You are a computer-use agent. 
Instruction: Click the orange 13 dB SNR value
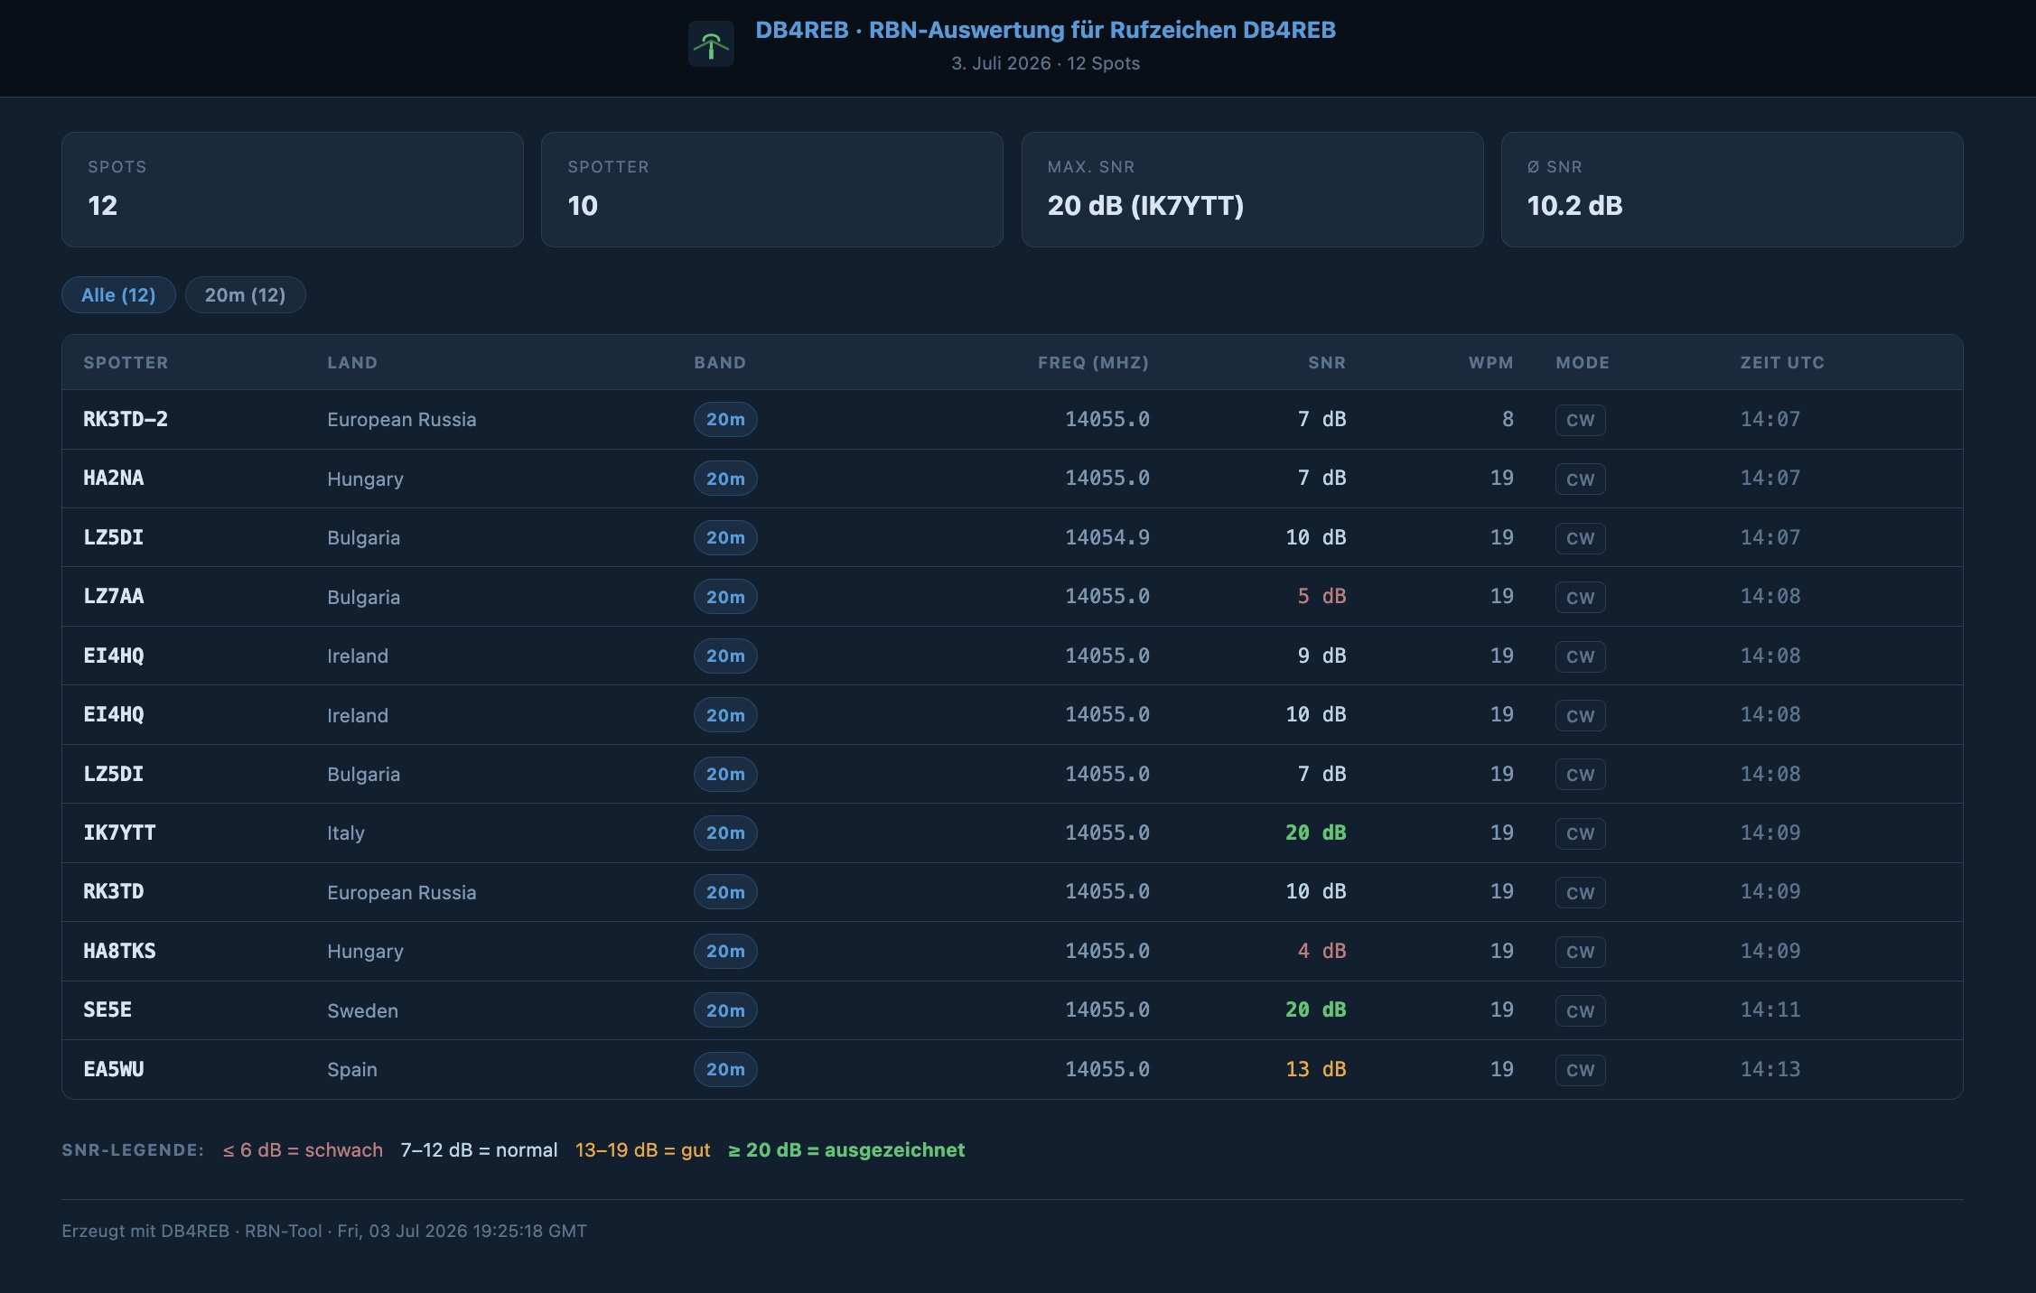pos(1315,1069)
